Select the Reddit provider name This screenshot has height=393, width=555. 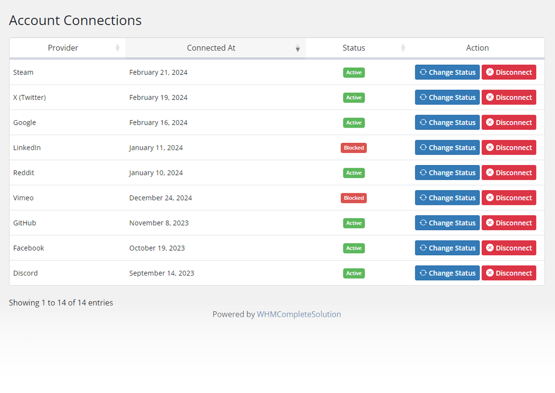(x=24, y=172)
